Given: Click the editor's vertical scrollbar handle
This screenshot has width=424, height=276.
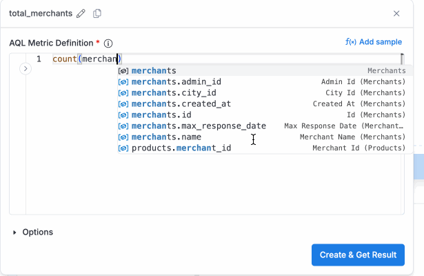Looking at the screenshot, I should (x=403, y=59).
